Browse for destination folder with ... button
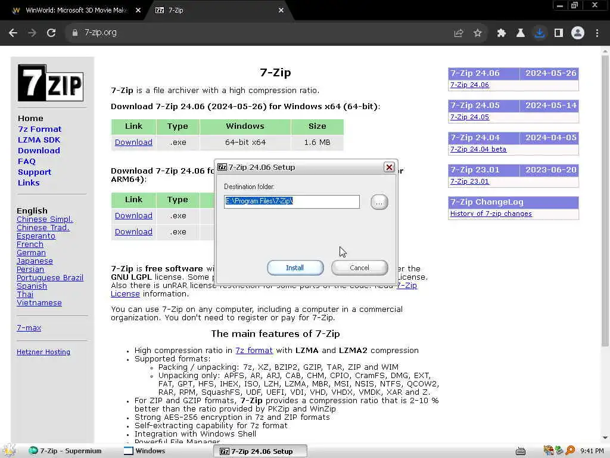The image size is (610, 458). [x=379, y=202]
